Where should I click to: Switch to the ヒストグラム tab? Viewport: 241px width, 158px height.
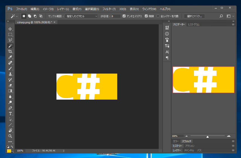pyautogui.click(x=194, y=24)
